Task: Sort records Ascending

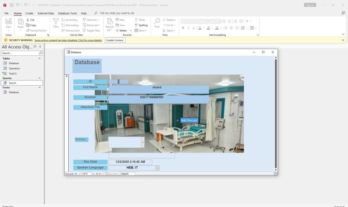Action: pyautogui.click(x=69, y=20)
